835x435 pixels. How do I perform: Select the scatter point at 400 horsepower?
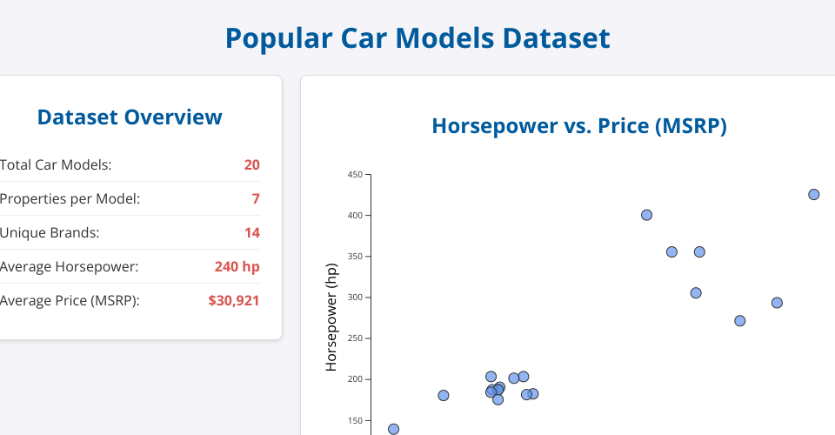pos(646,215)
